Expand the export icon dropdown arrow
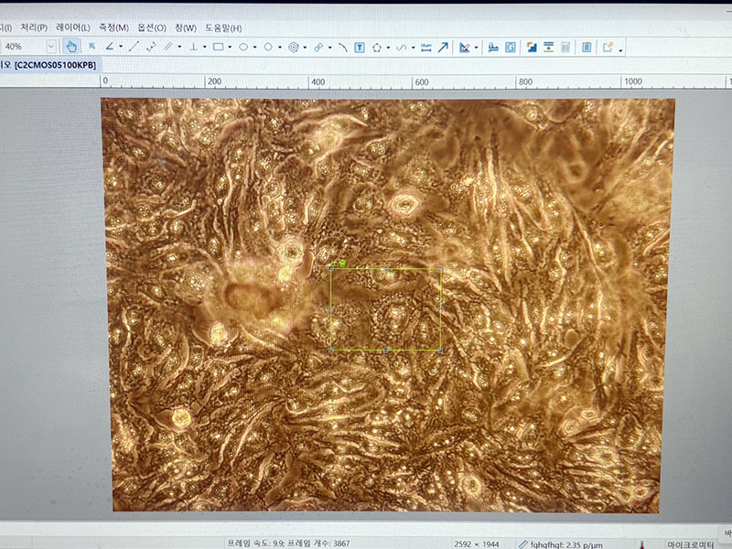Image resolution: width=732 pixels, height=549 pixels. coord(620,48)
